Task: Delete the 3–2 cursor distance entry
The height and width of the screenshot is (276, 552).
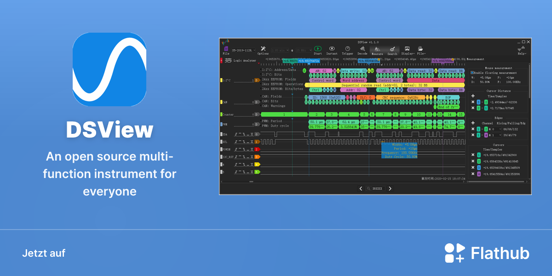Action: coord(473,102)
